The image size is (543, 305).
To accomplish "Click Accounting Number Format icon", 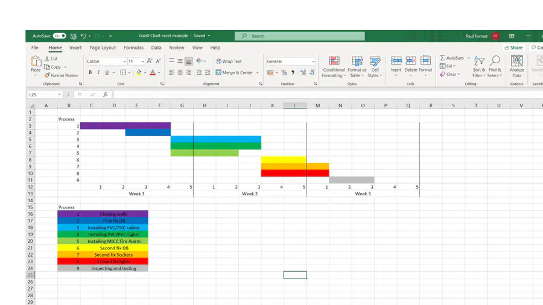I will point(270,72).
